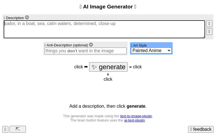Focus the Description text area
216x135 pixels.
[104, 29]
